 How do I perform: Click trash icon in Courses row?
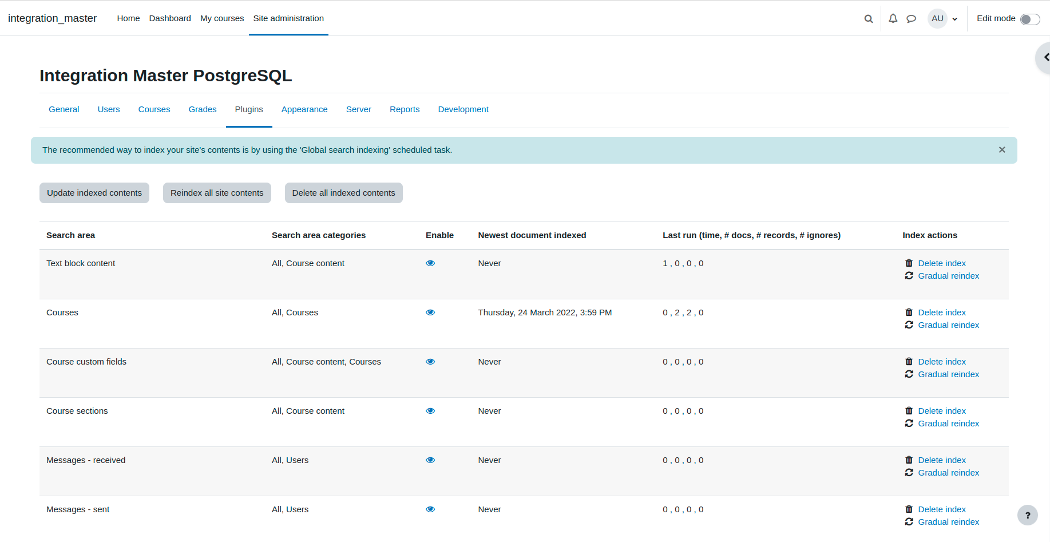pyautogui.click(x=909, y=312)
